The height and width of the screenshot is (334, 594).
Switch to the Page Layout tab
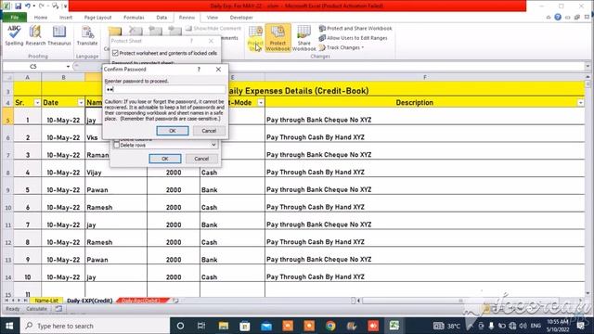pyautogui.click(x=97, y=18)
